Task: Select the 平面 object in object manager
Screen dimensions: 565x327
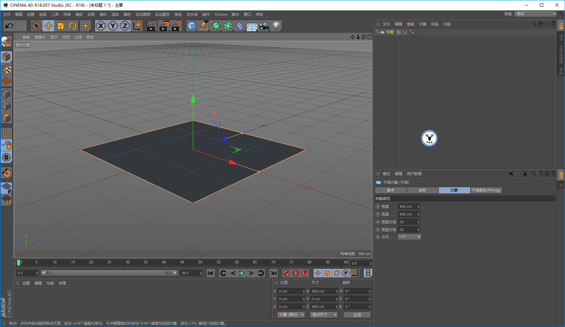Action: tap(390, 32)
